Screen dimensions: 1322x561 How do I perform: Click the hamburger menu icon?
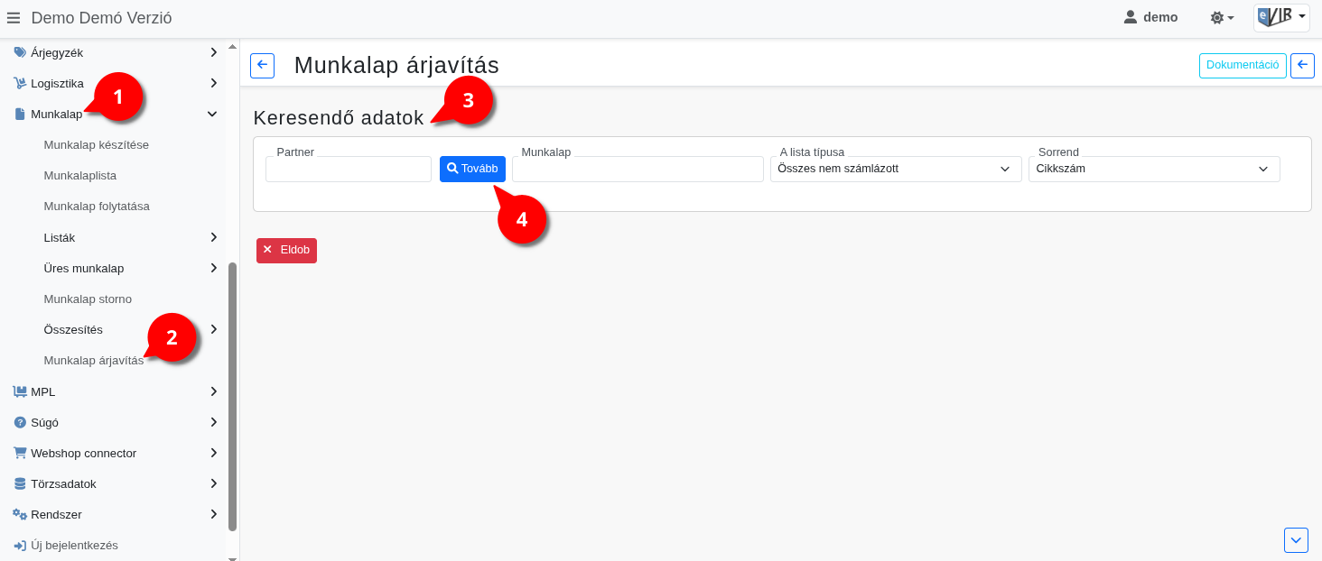pyautogui.click(x=14, y=17)
